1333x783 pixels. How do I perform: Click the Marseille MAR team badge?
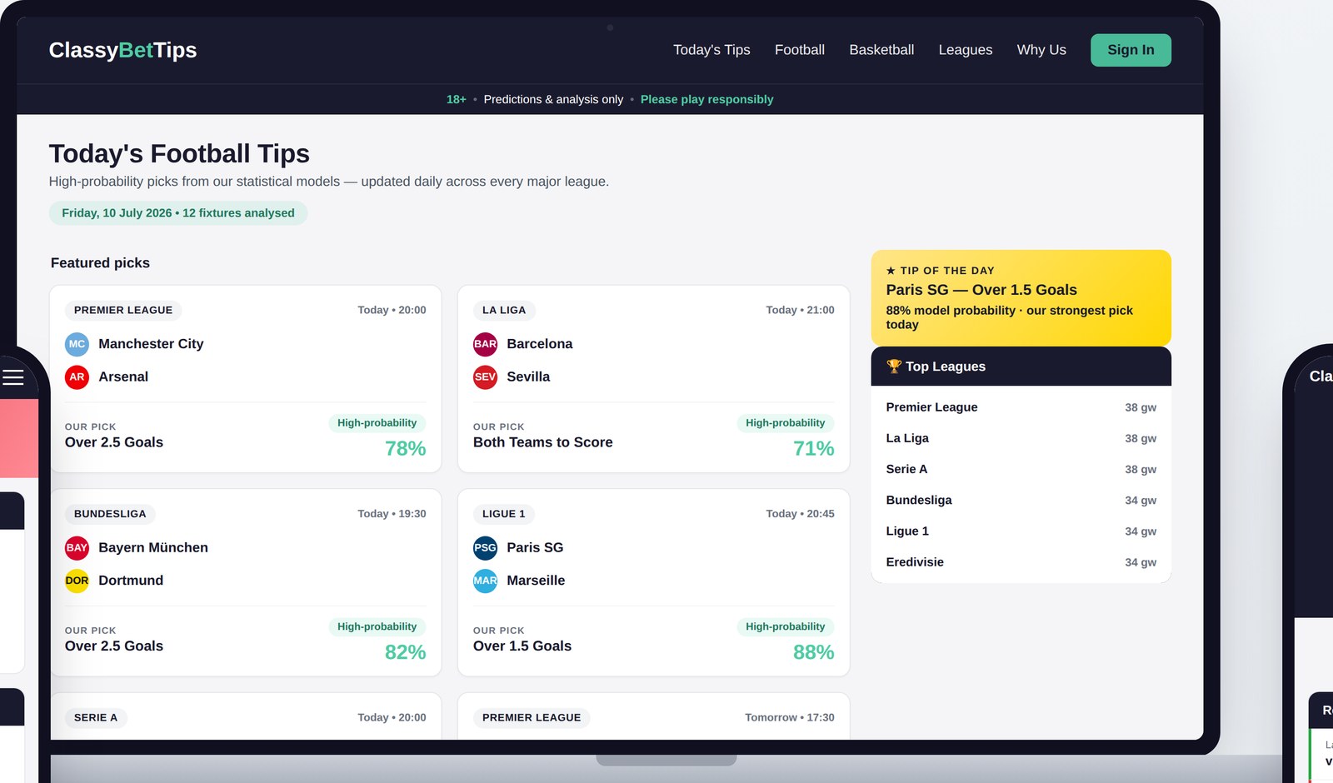point(485,581)
